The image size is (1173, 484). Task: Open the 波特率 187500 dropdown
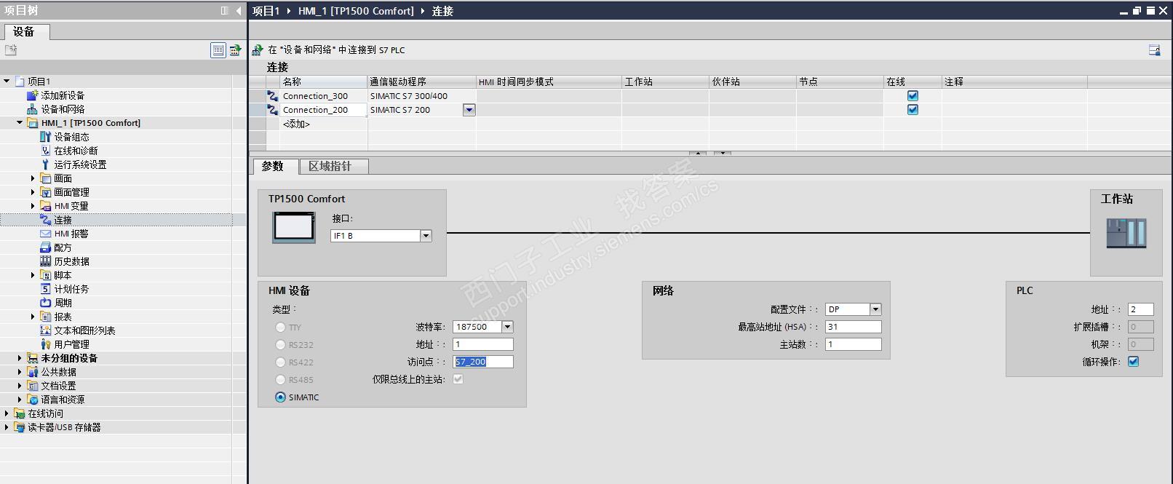tap(508, 327)
